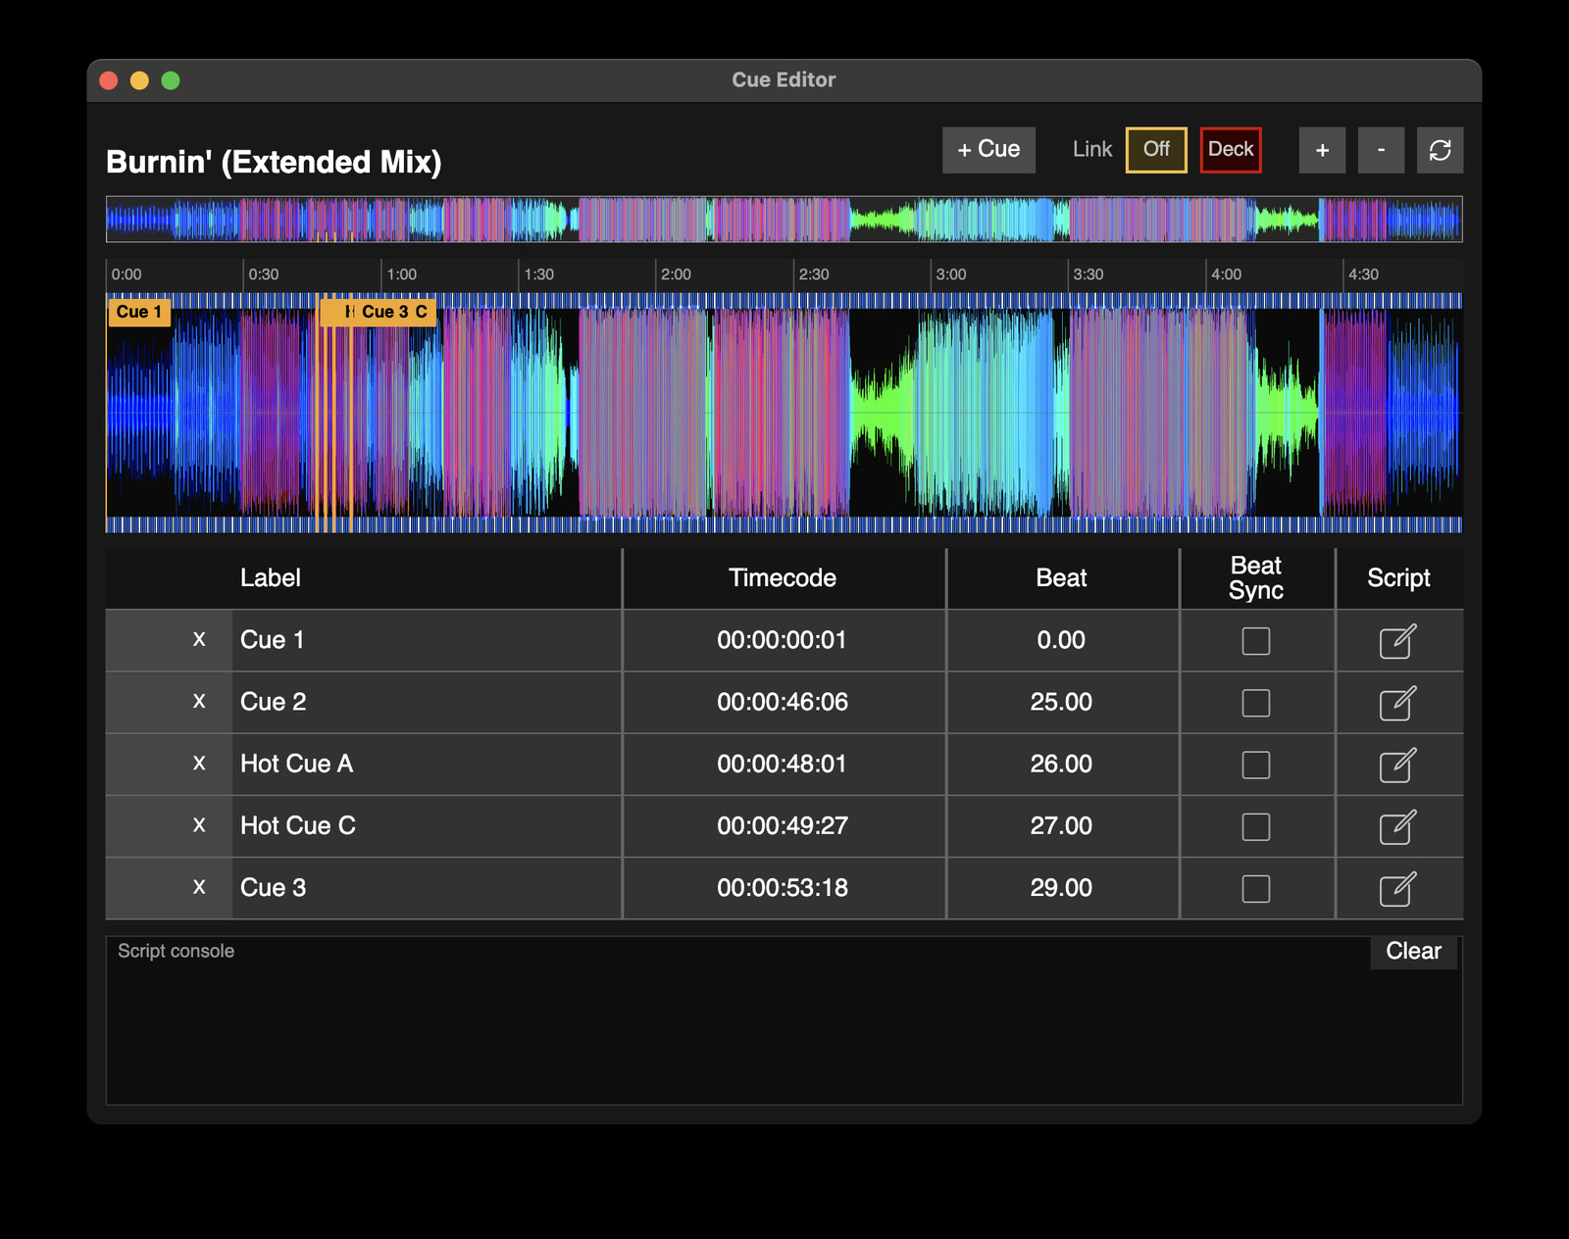Open script editor for Hot Cue A
This screenshot has width=1569, height=1239.
point(1397,765)
